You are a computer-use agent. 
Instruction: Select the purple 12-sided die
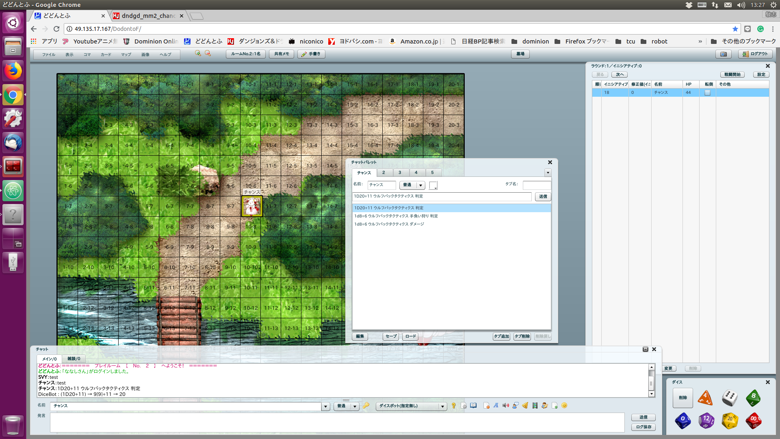point(706,421)
